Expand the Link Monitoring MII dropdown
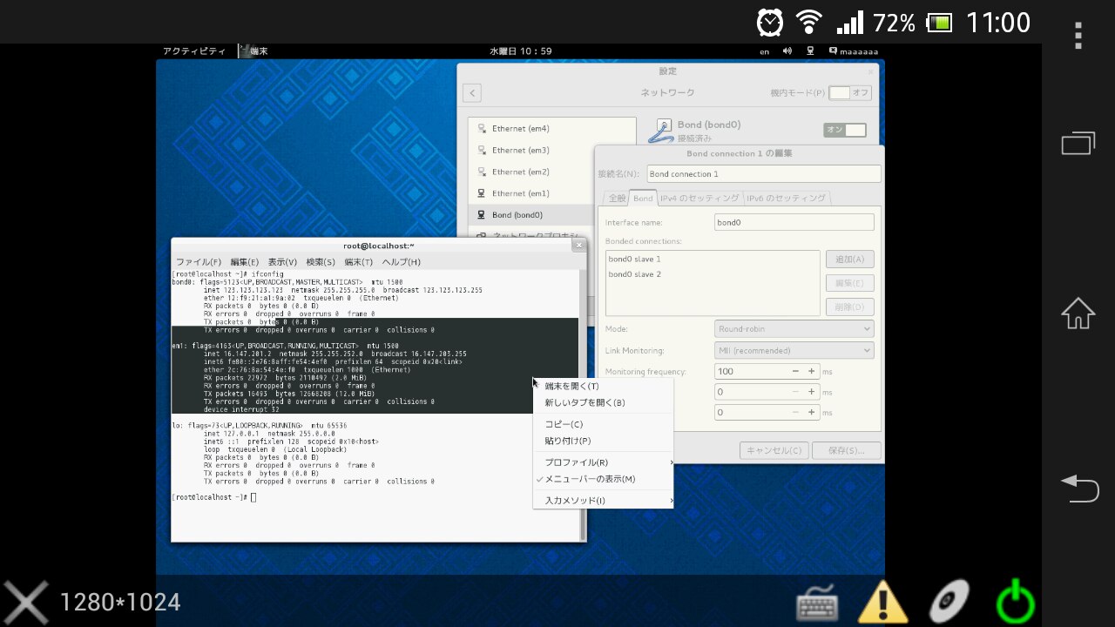1115x627 pixels. pos(794,350)
